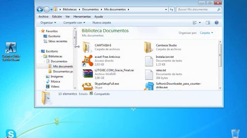Open the Archivo menu
247x138 pixels.
43,16
